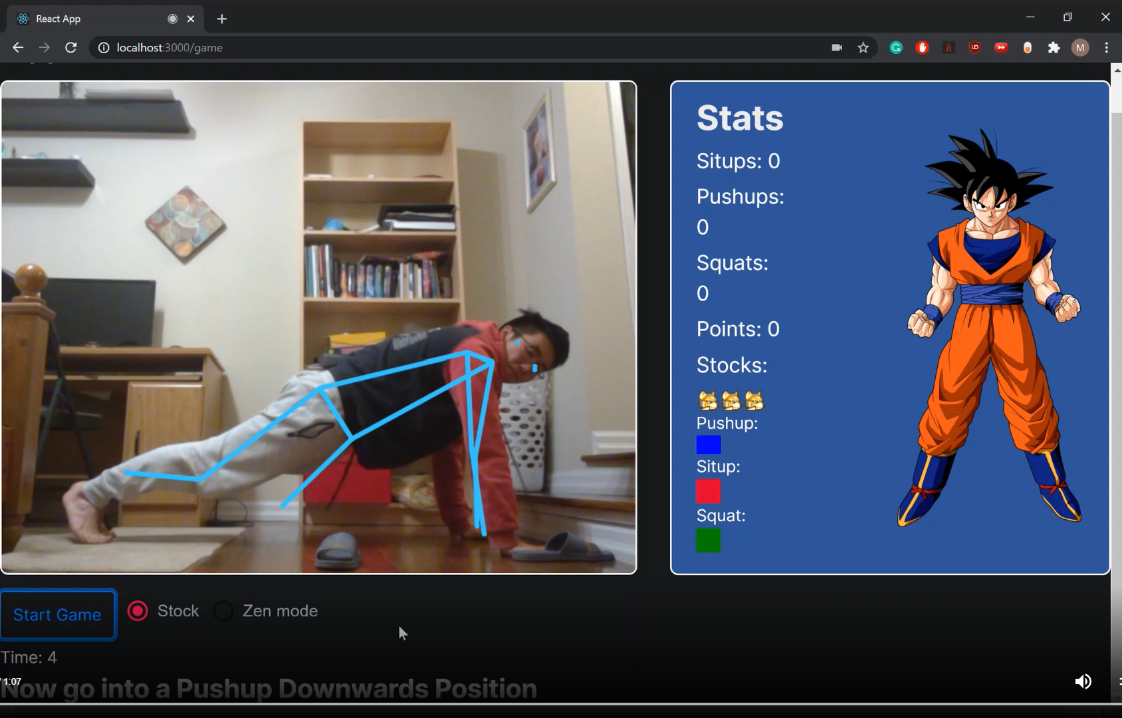Click 'Now go into a Pushup Downwards Position' text
Image resolution: width=1122 pixels, height=718 pixels.
point(269,688)
